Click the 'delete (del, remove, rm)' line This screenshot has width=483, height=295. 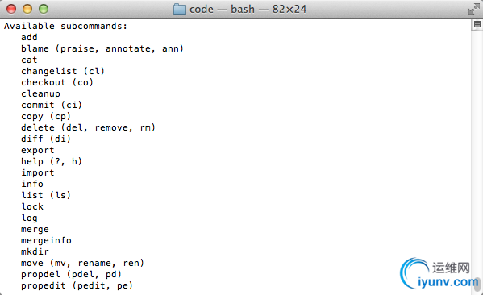88,127
